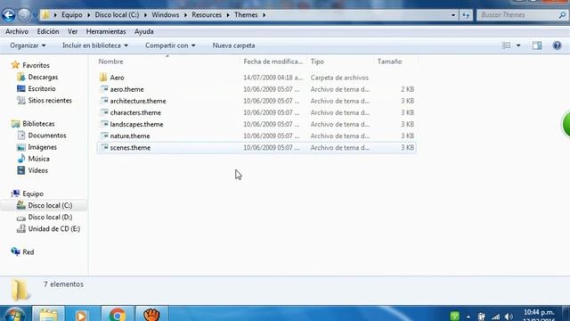Open Documentos library
Viewport: 570px width, 321px height.
(47, 136)
